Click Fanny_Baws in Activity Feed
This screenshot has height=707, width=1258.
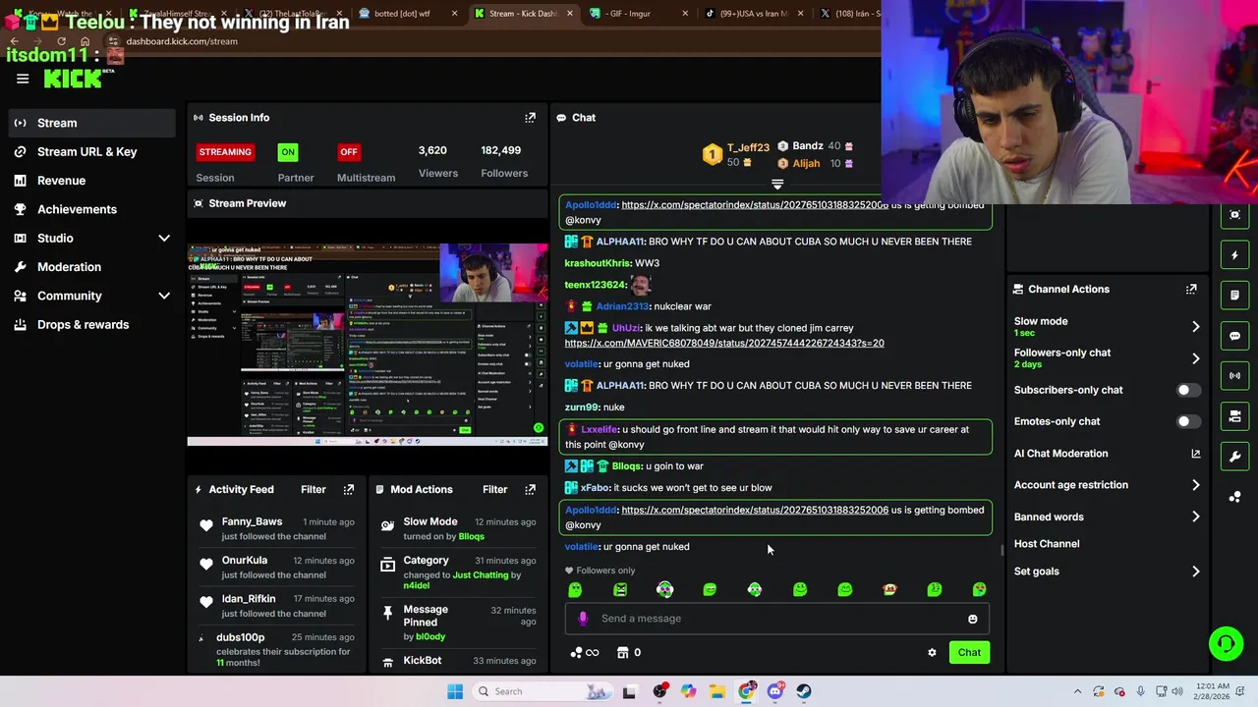(x=252, y=521)
